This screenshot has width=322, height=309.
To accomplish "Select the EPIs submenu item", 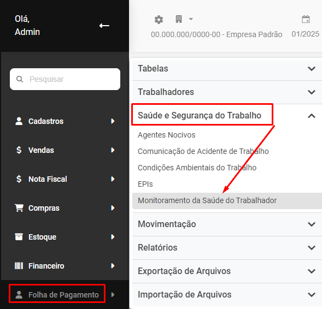I will (145, 184).
